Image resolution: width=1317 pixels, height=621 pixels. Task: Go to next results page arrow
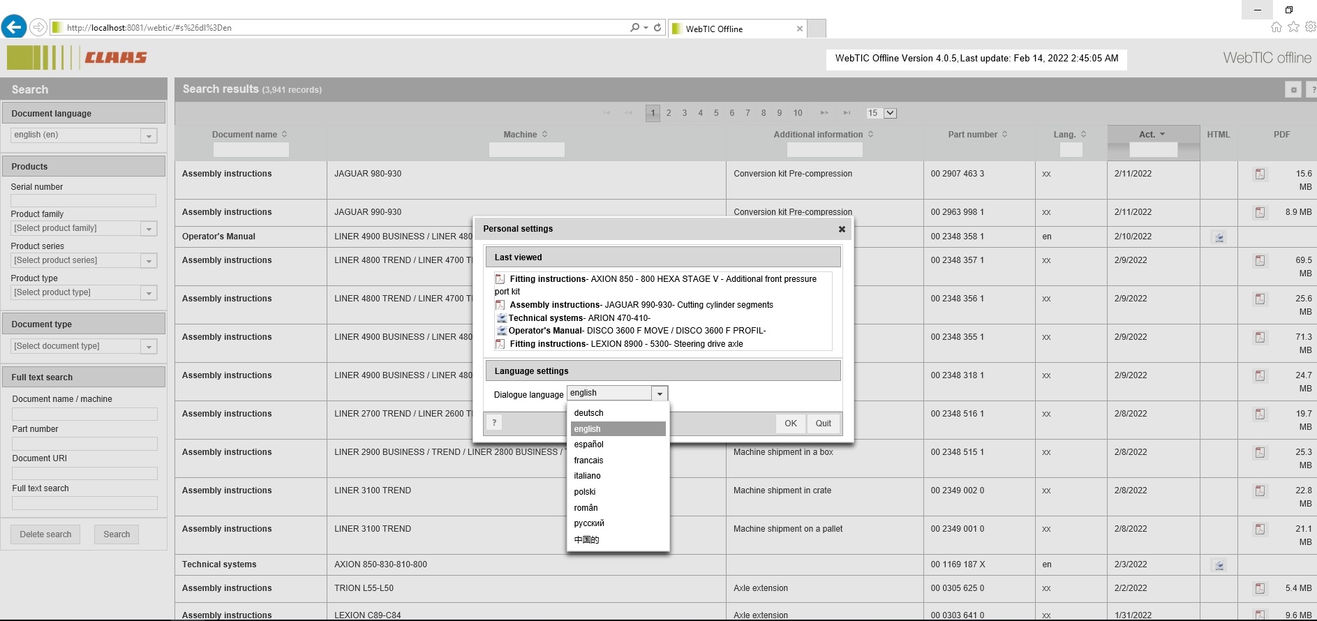(x=824, y=113)
